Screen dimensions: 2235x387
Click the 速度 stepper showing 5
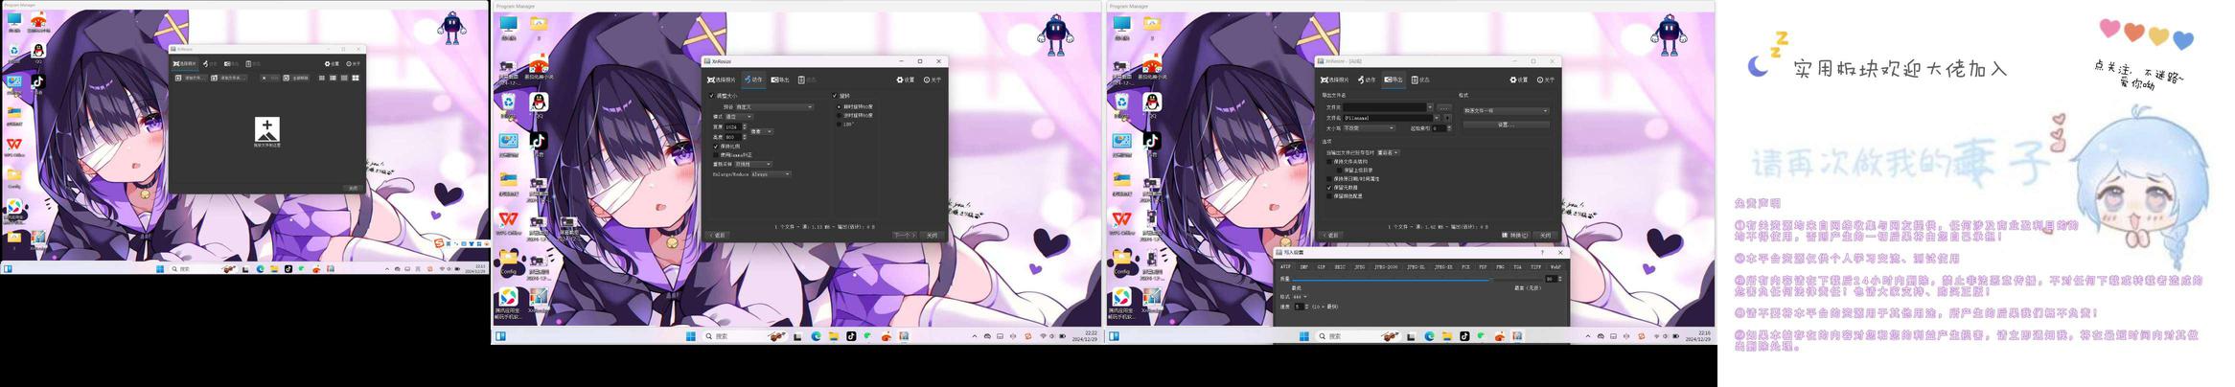click(1301, 307)
